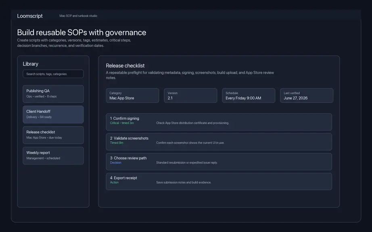Open the Publishing QA script card
Image resolution: width=372 pixels, height=232 pixels.
[x=53, y=94]
